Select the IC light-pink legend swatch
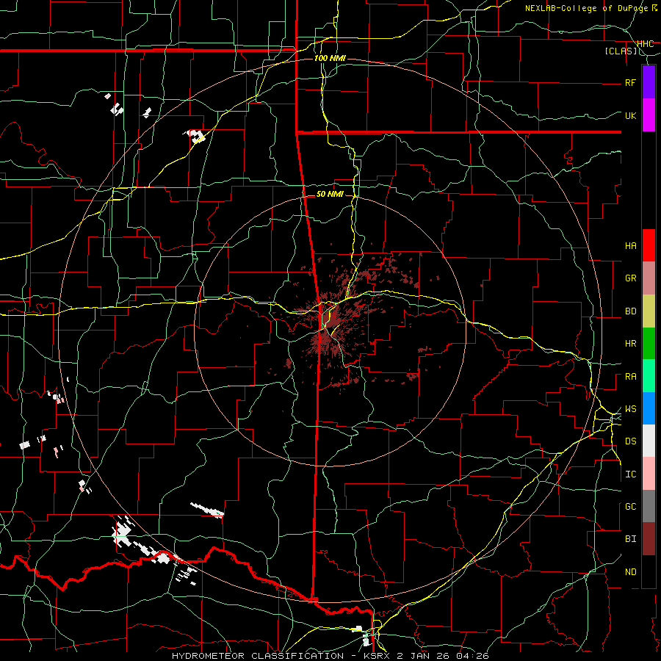This screenshot has height=661, width=661. point(649,474)
